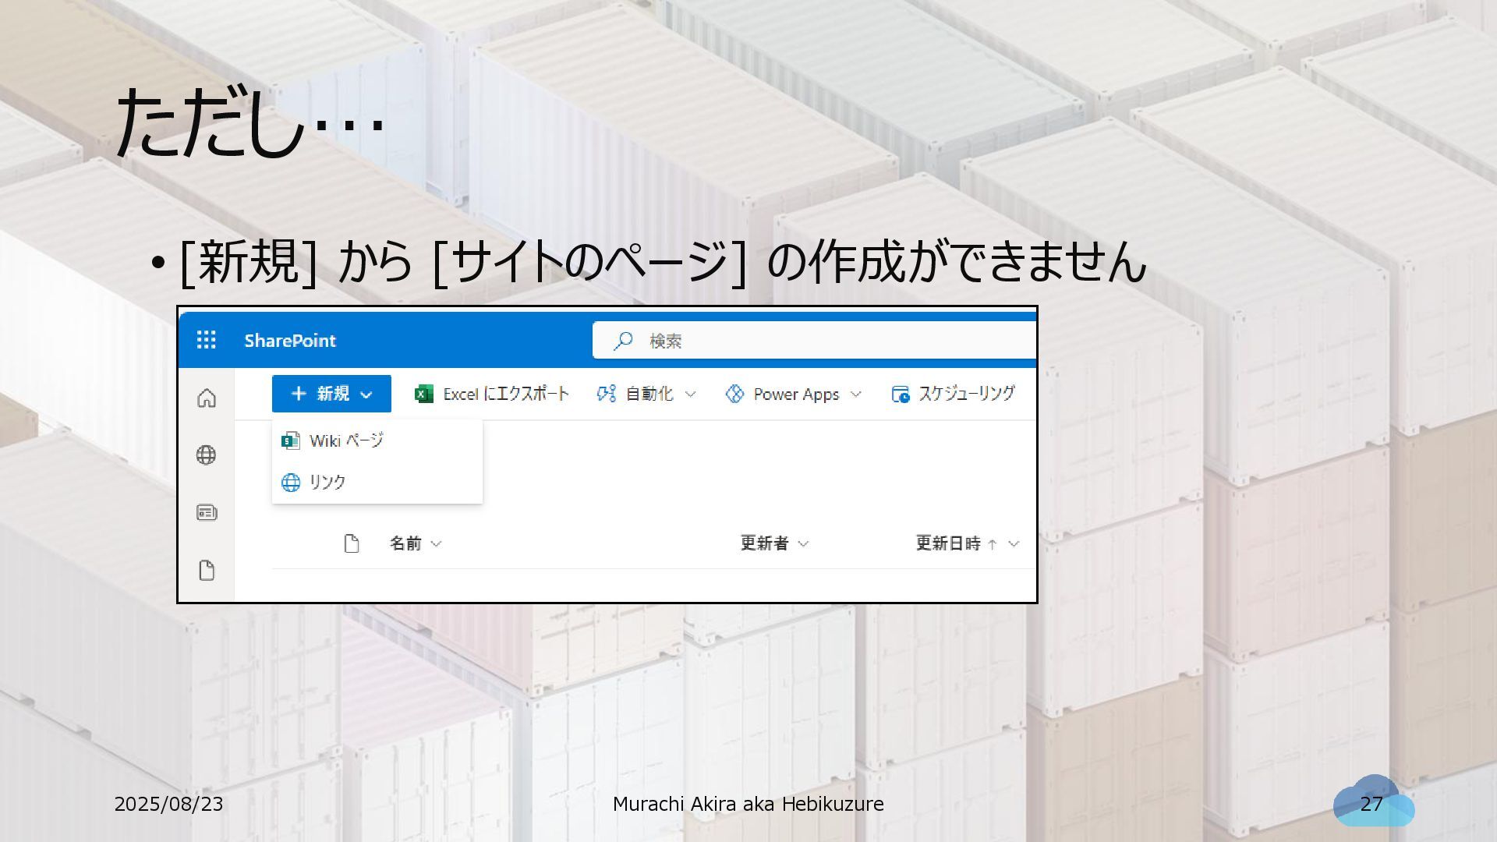Click the plus icon on 新規 button

298,394
